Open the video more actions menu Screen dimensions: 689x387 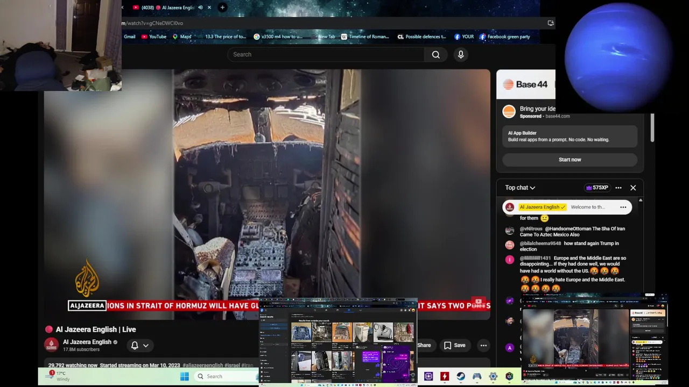pos(483,345)
